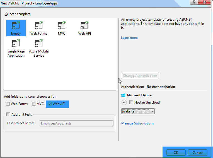Uncheck the Web API references checkbox
Image resolution: width=213 pixels, height=158 pixels.
50,104
